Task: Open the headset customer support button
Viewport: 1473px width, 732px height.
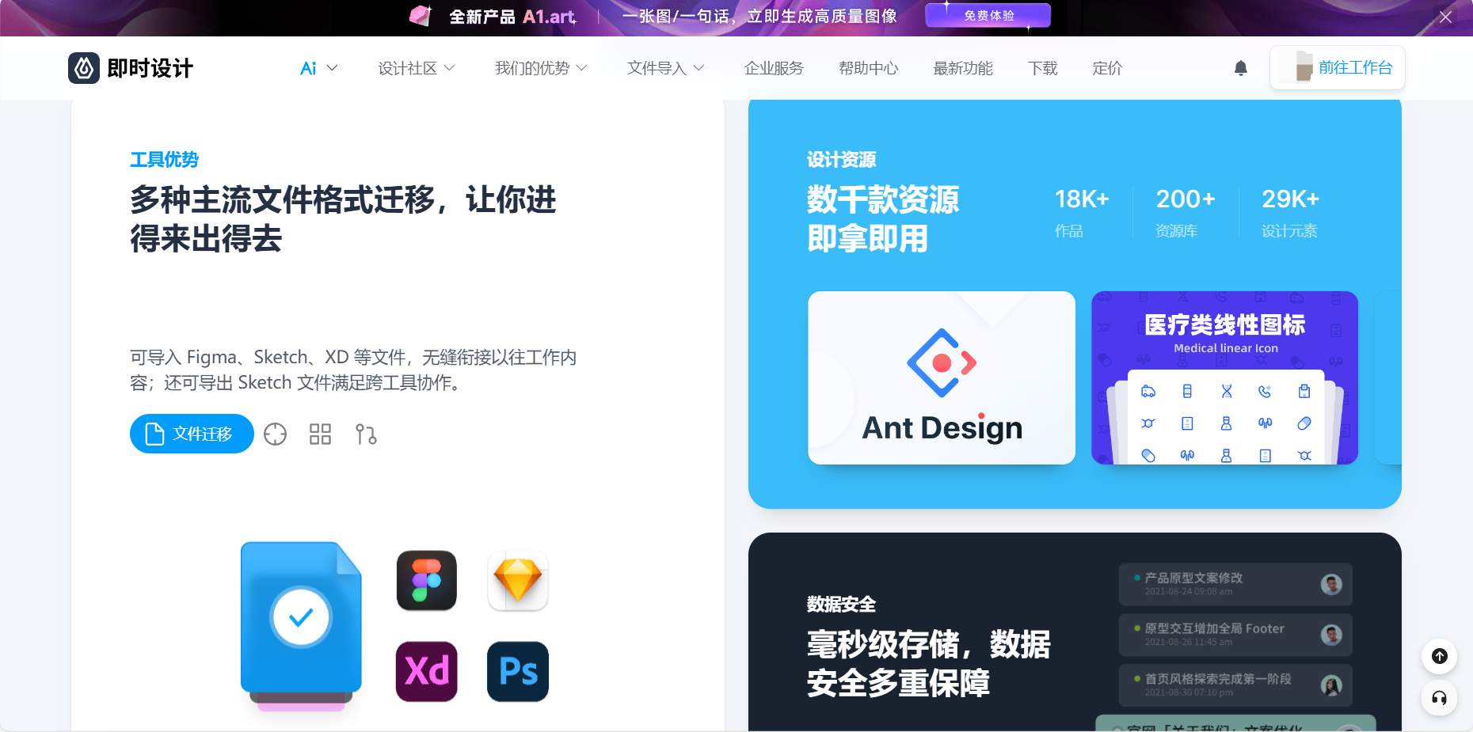Action: [x=1439, y=698]
